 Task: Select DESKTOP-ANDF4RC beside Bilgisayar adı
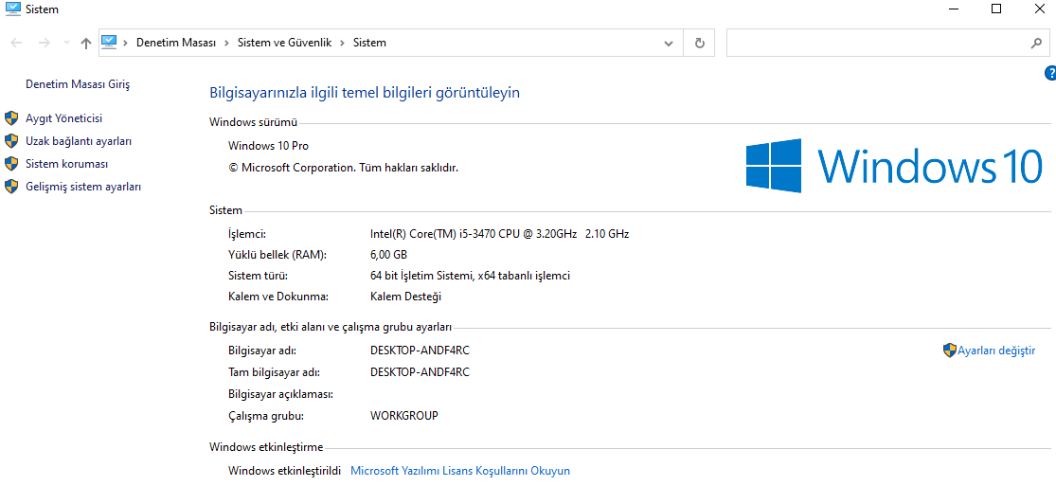[x=421, y=351]
